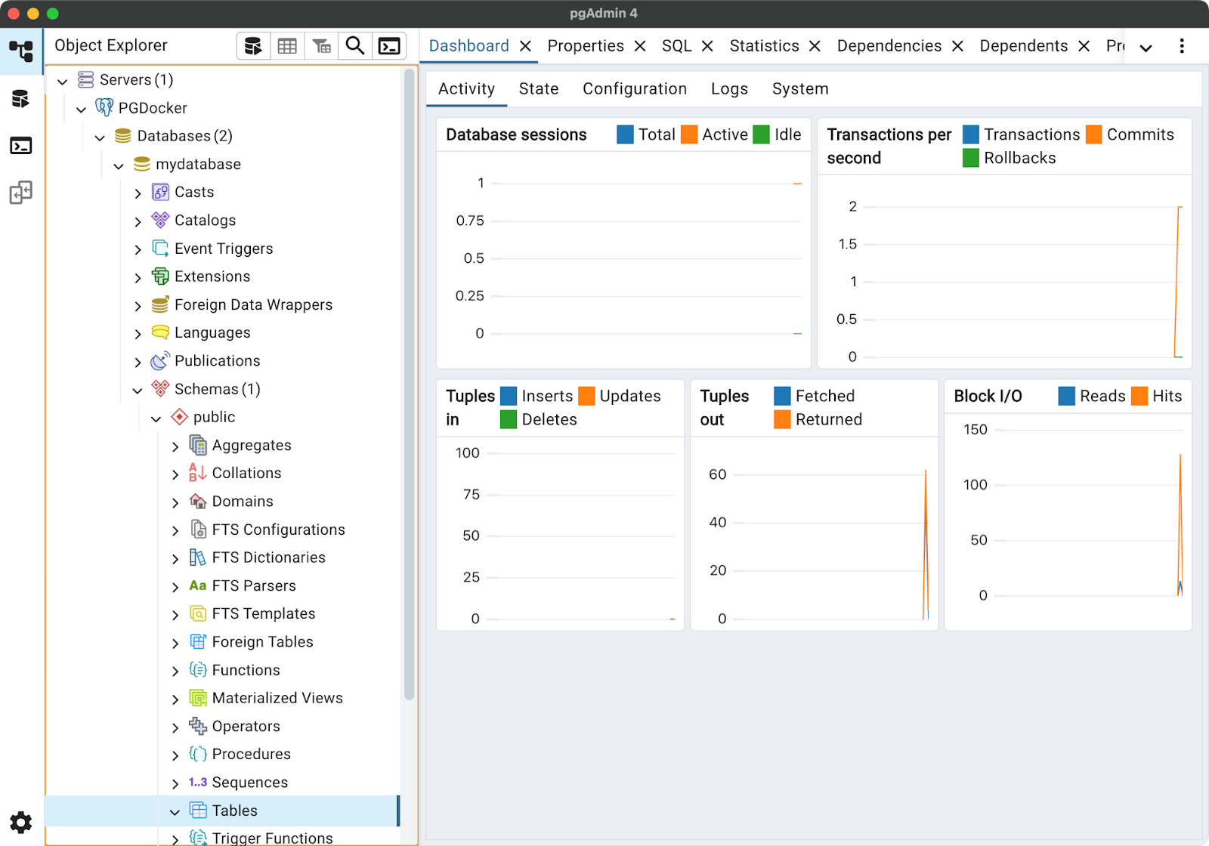This screenshot has height=846, width=1209.
Task: Click the Filtered Rows toolbar button
Action: coord(321,46)
